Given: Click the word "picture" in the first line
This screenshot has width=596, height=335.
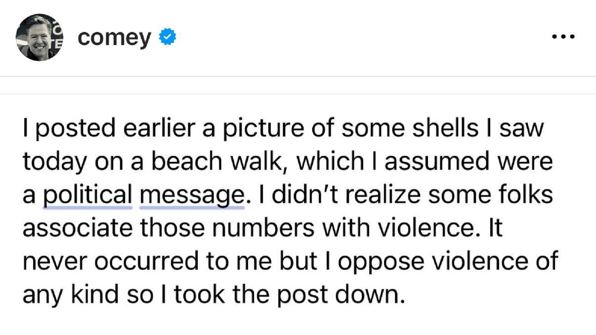Looking at the screenshot, I should pyautogui.click(x=263, y=128).
